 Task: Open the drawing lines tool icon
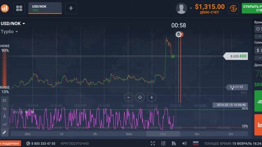(5, 116)
